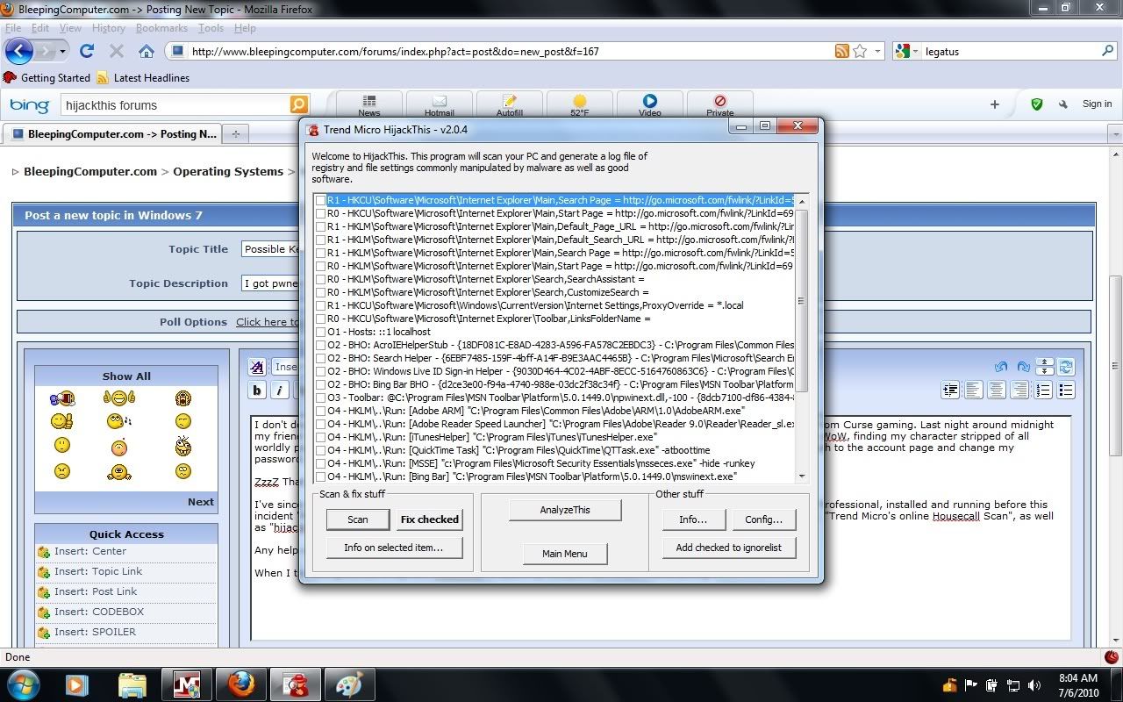This screenshot has width=1123, height=702.
Task: Click the italic i formatting button
Action: pos(279,390)
